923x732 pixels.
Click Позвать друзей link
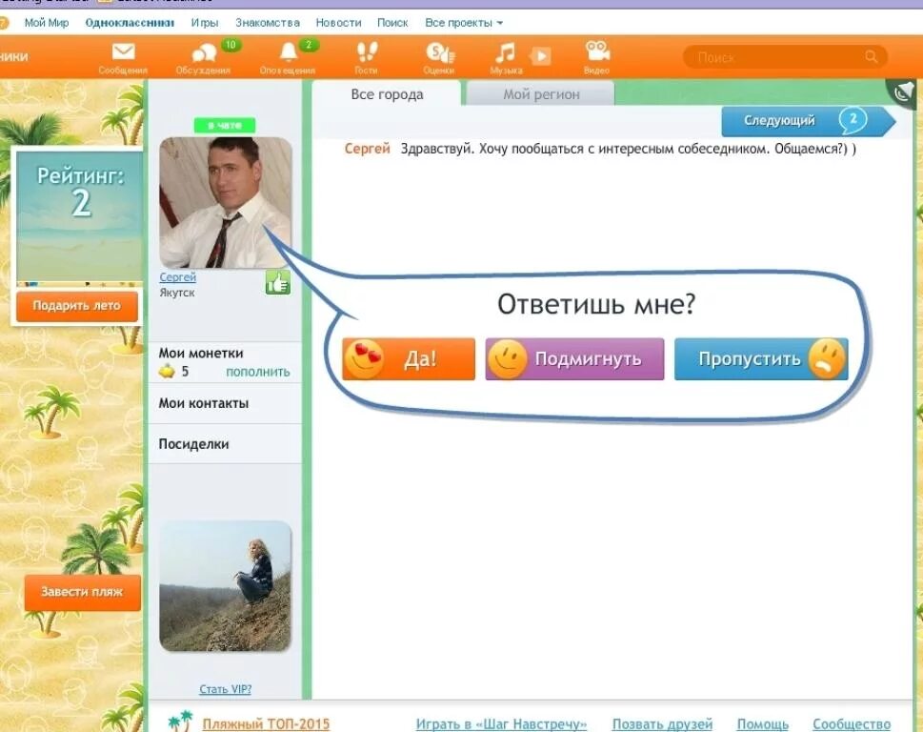point(662,723)
